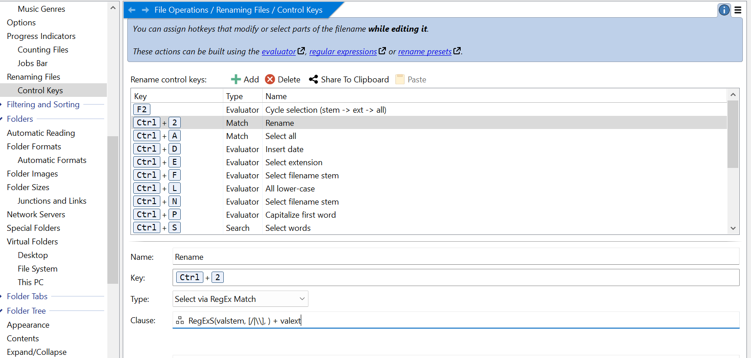Click the back navigation arrow

click(x=132, y=10)
